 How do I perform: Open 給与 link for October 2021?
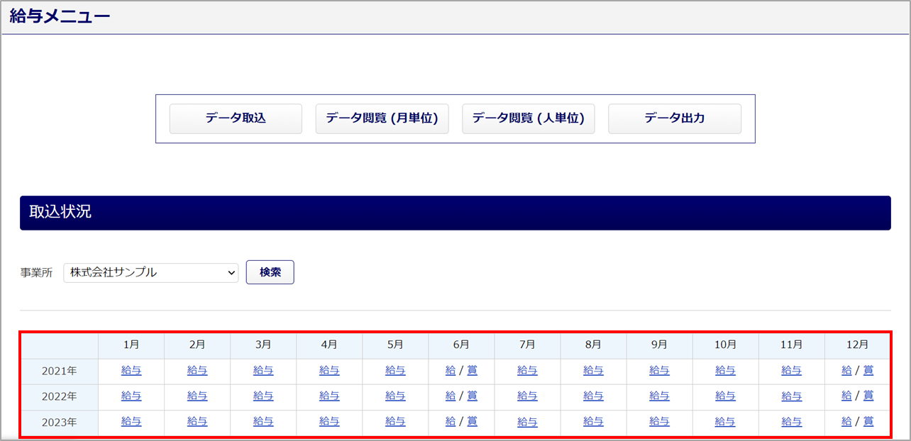pos(725,370)
